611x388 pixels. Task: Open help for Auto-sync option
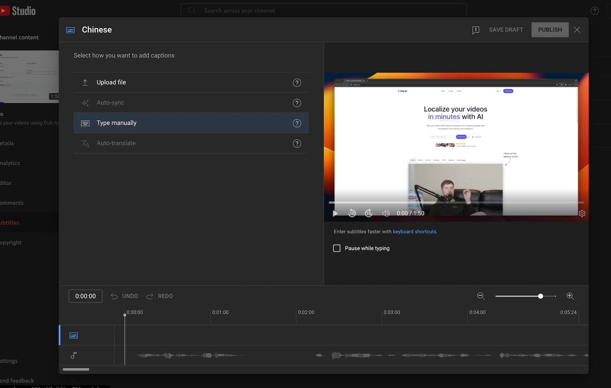click(297, 103)
